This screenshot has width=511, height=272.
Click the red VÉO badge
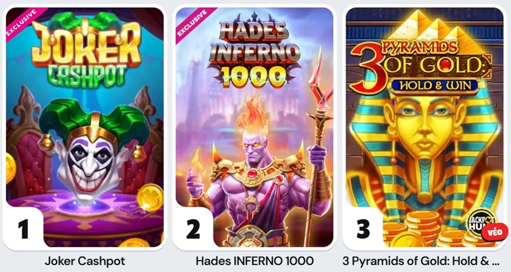[x=495, y=232]
